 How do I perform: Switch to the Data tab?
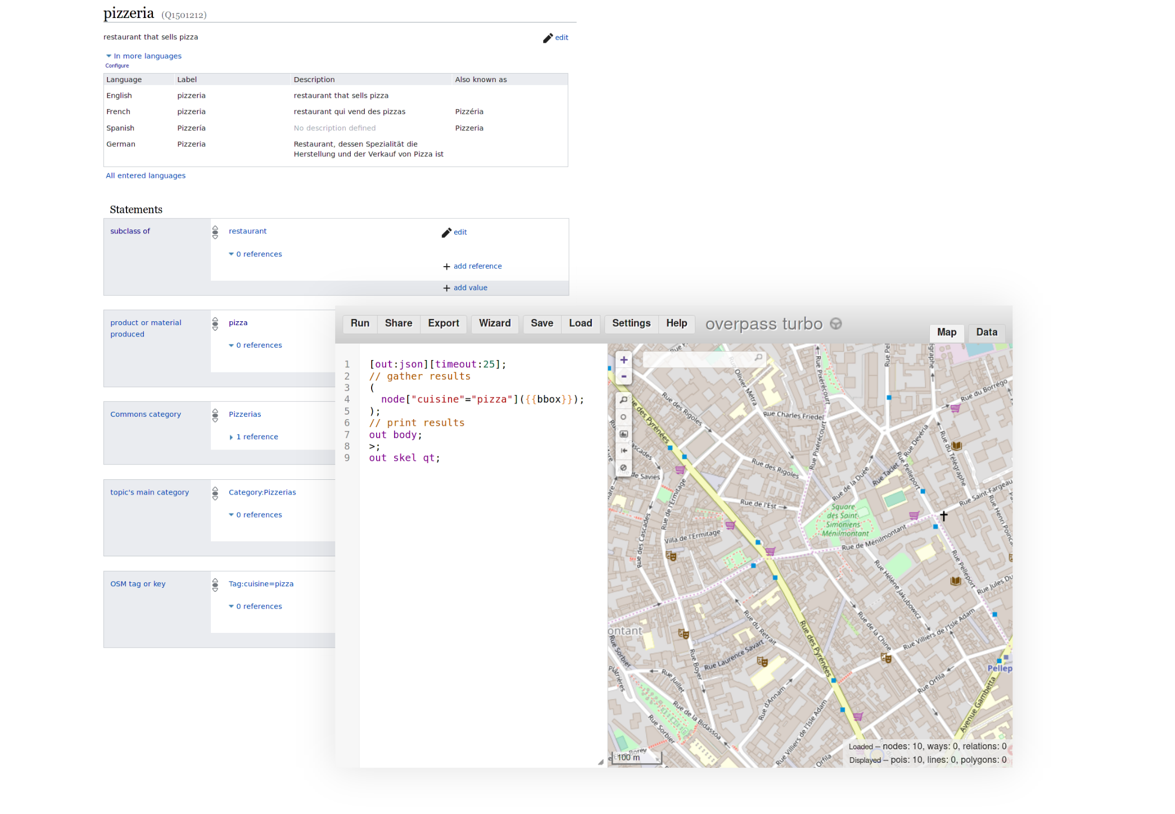986,332
